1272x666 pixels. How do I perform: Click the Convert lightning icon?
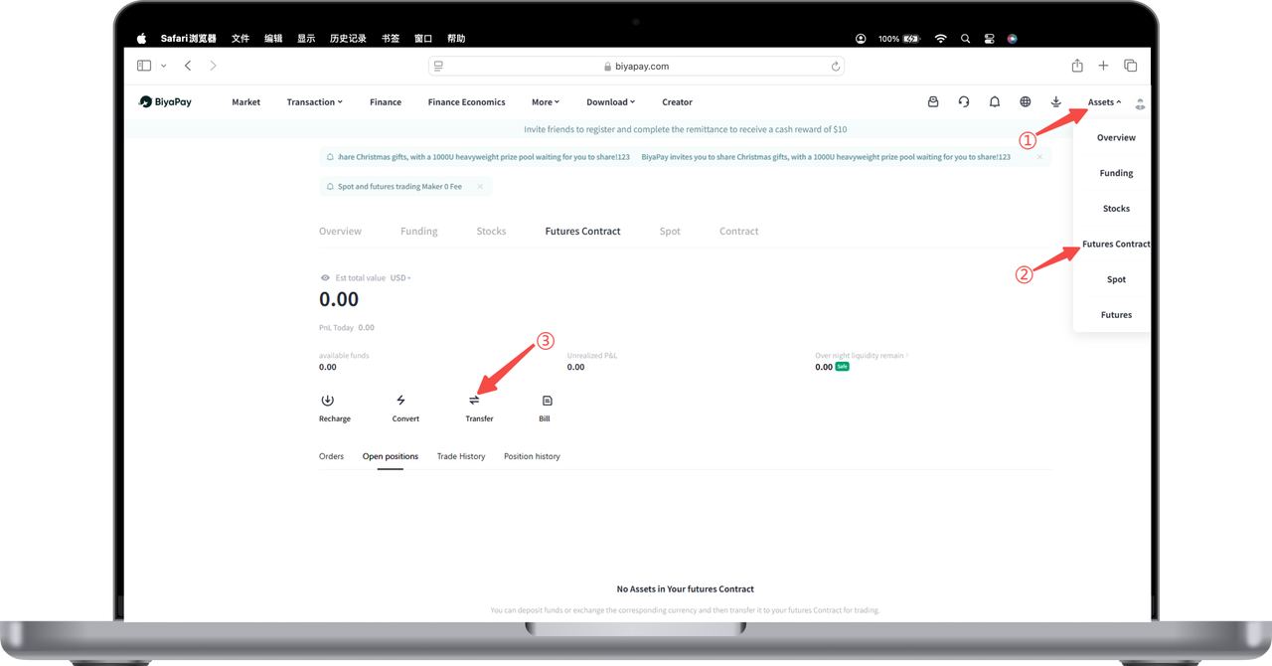point(400,401)
